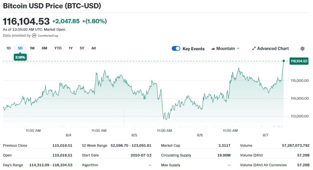Open chart settings gear icon
The width and height of the screenshot is (313, 170).
302,48
